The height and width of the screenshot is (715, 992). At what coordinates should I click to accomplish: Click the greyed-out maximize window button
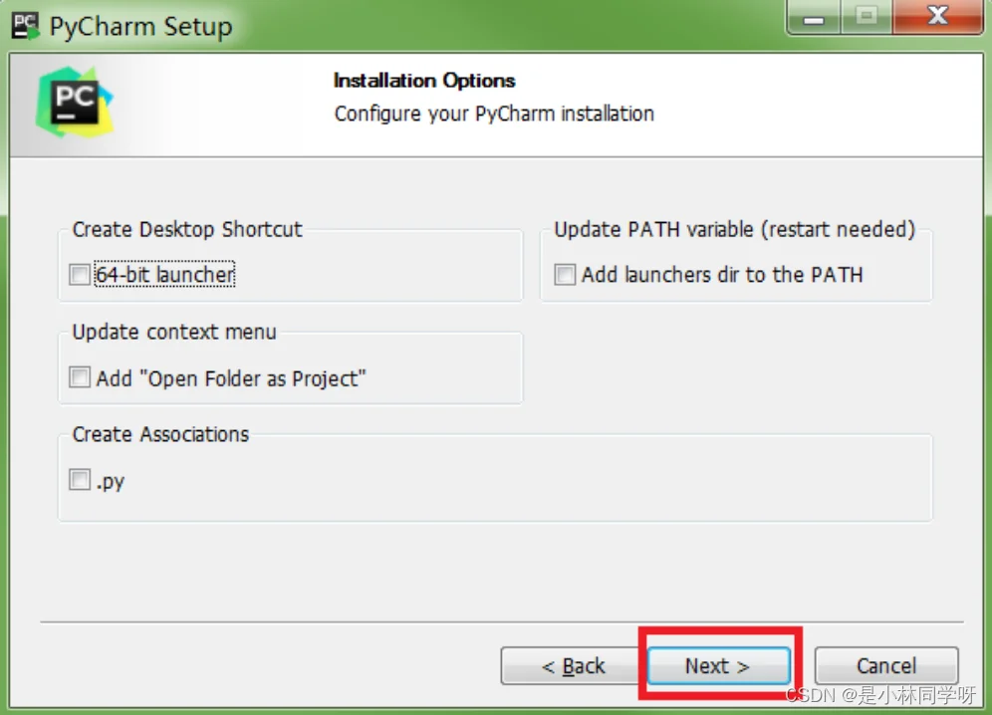tap(867, 17)
